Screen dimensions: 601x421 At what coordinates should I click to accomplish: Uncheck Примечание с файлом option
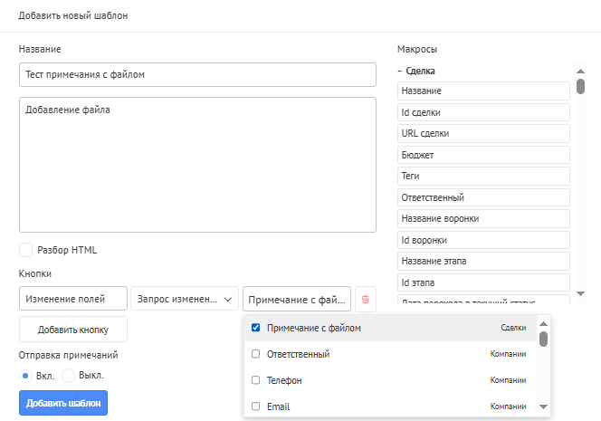255,328
